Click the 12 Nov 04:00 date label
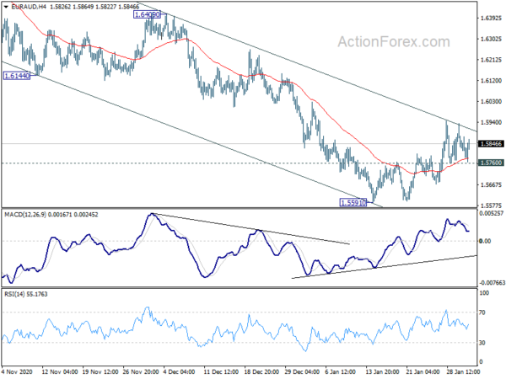The height and width of the screenshot is (379, 506). (x=60, y=372)
